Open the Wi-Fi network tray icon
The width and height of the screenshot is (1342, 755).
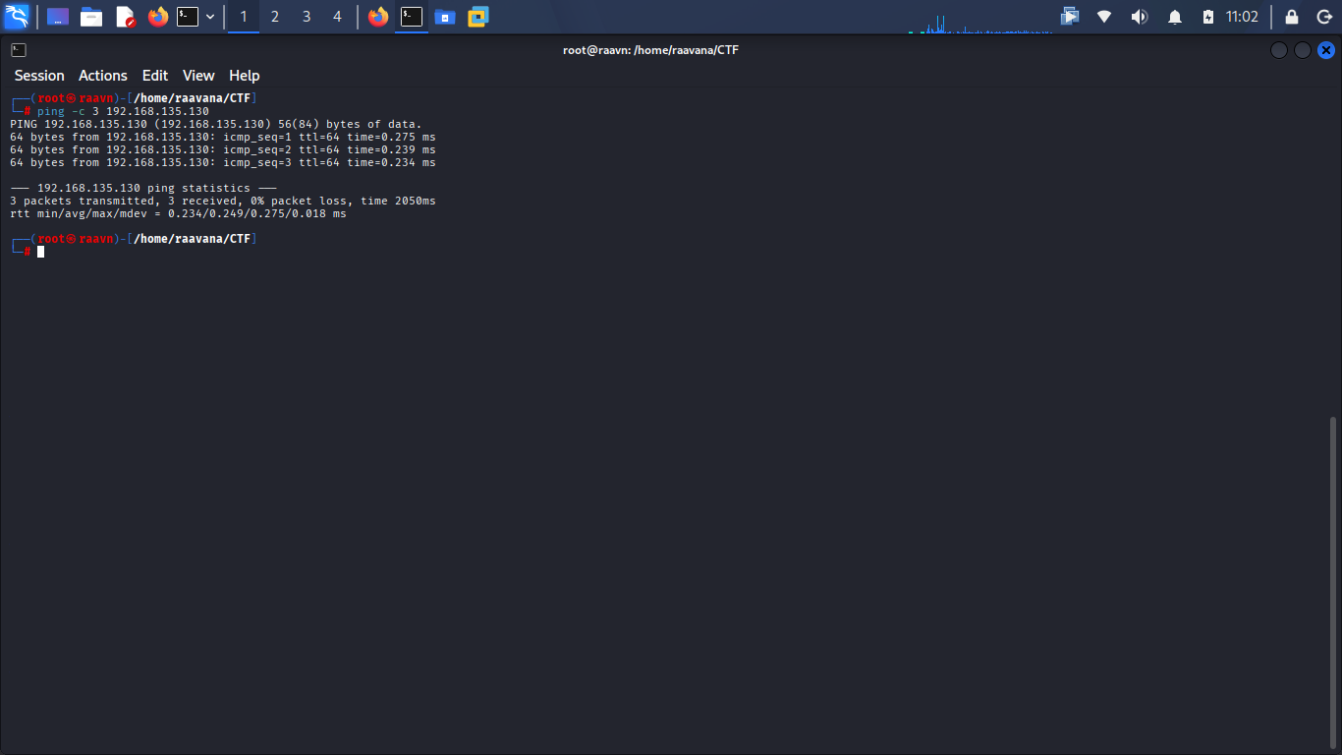click(1104, 17)
